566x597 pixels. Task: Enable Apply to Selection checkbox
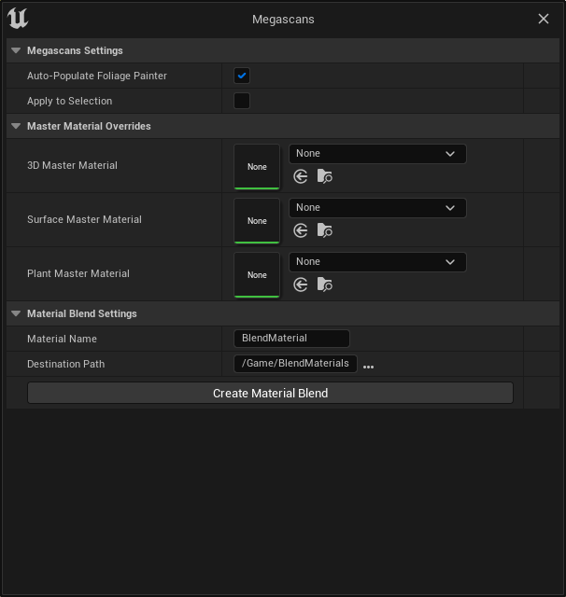(242, 101)
